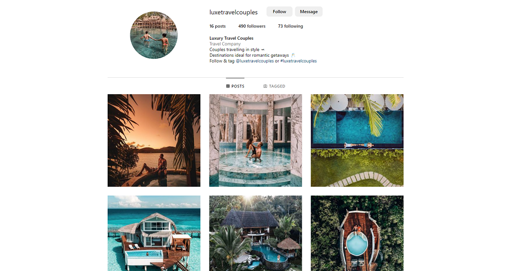This screenshot has height=271, width=509.
Task: Select the POSTS tab
Action: click(235, 86)
